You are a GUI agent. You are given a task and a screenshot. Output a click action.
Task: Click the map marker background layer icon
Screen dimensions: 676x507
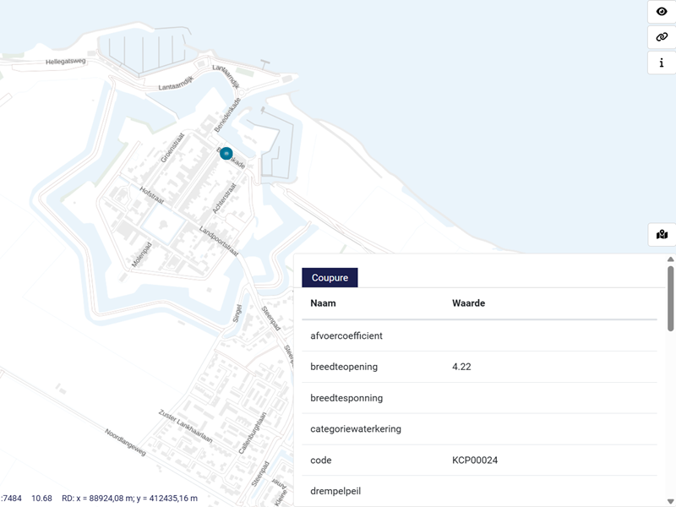662,235
